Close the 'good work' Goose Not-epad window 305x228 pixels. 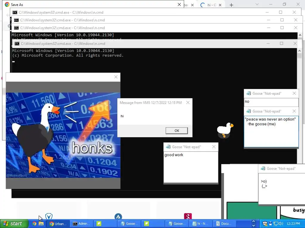214,147
